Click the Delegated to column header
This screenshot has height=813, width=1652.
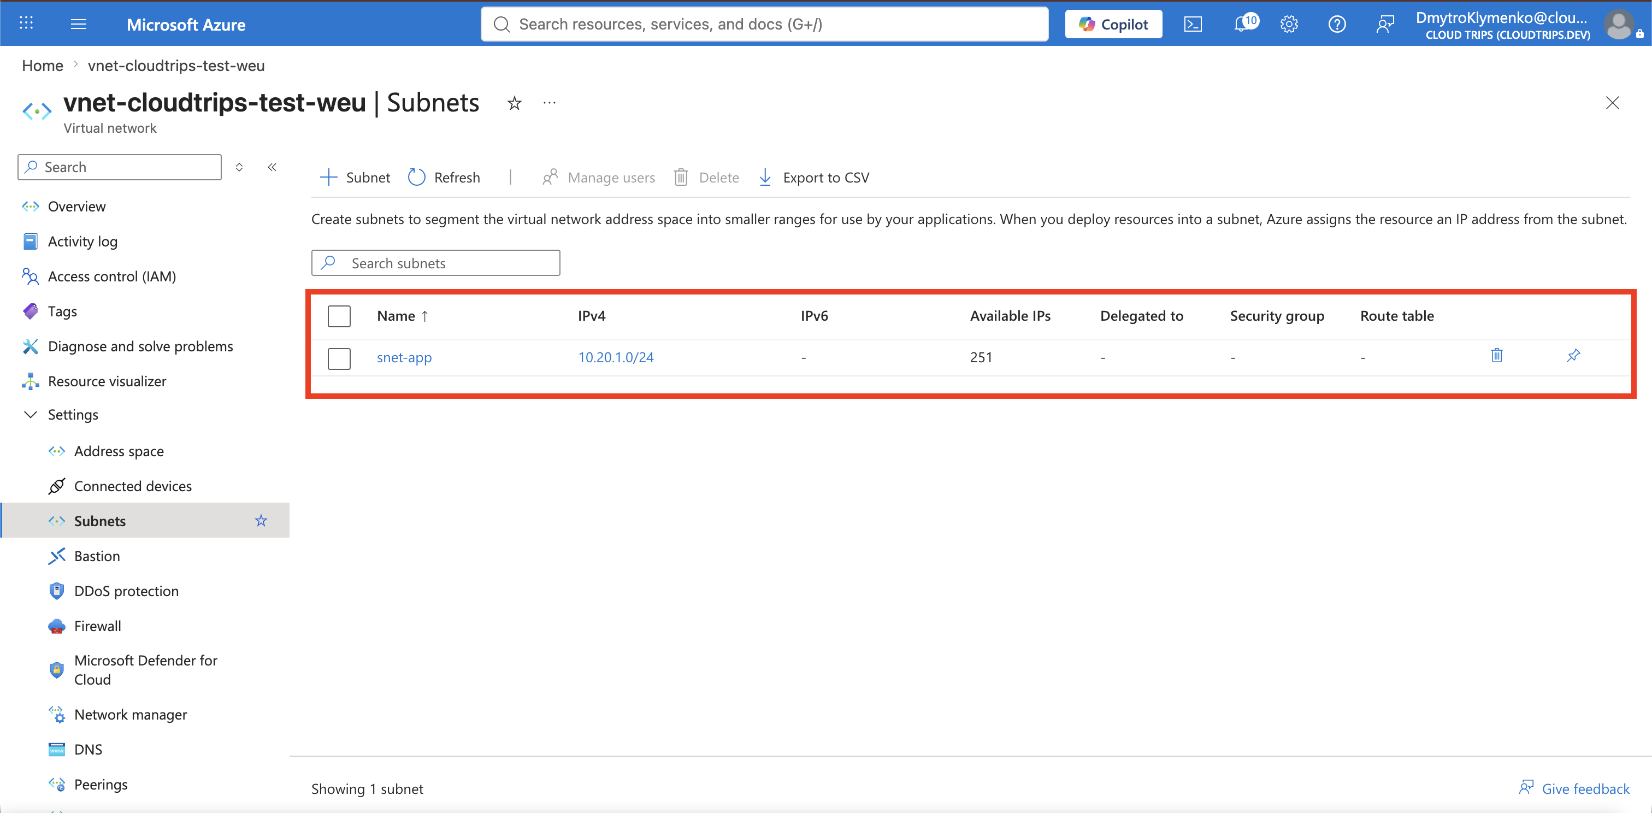[1142, 316]
